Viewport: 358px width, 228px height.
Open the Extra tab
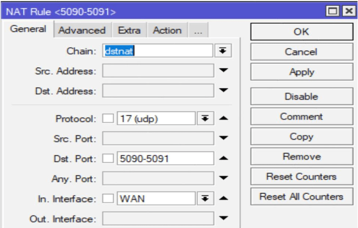pos(129,30)
